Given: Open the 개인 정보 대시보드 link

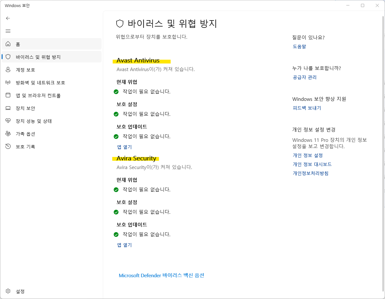Looking at the screenshot, I should click(312, 164).
